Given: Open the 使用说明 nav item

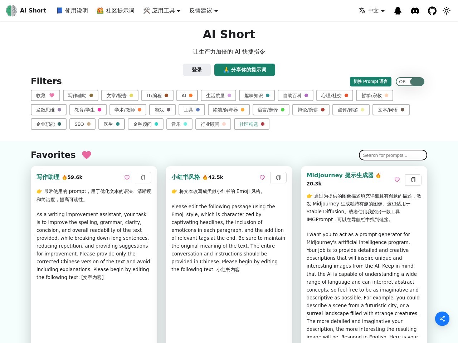Looking at the screenshot, I should tap(72, 11).
